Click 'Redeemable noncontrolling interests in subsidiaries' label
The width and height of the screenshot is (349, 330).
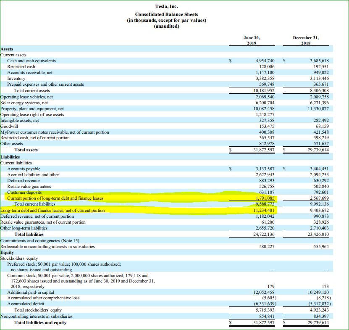[x=47, y=246]
